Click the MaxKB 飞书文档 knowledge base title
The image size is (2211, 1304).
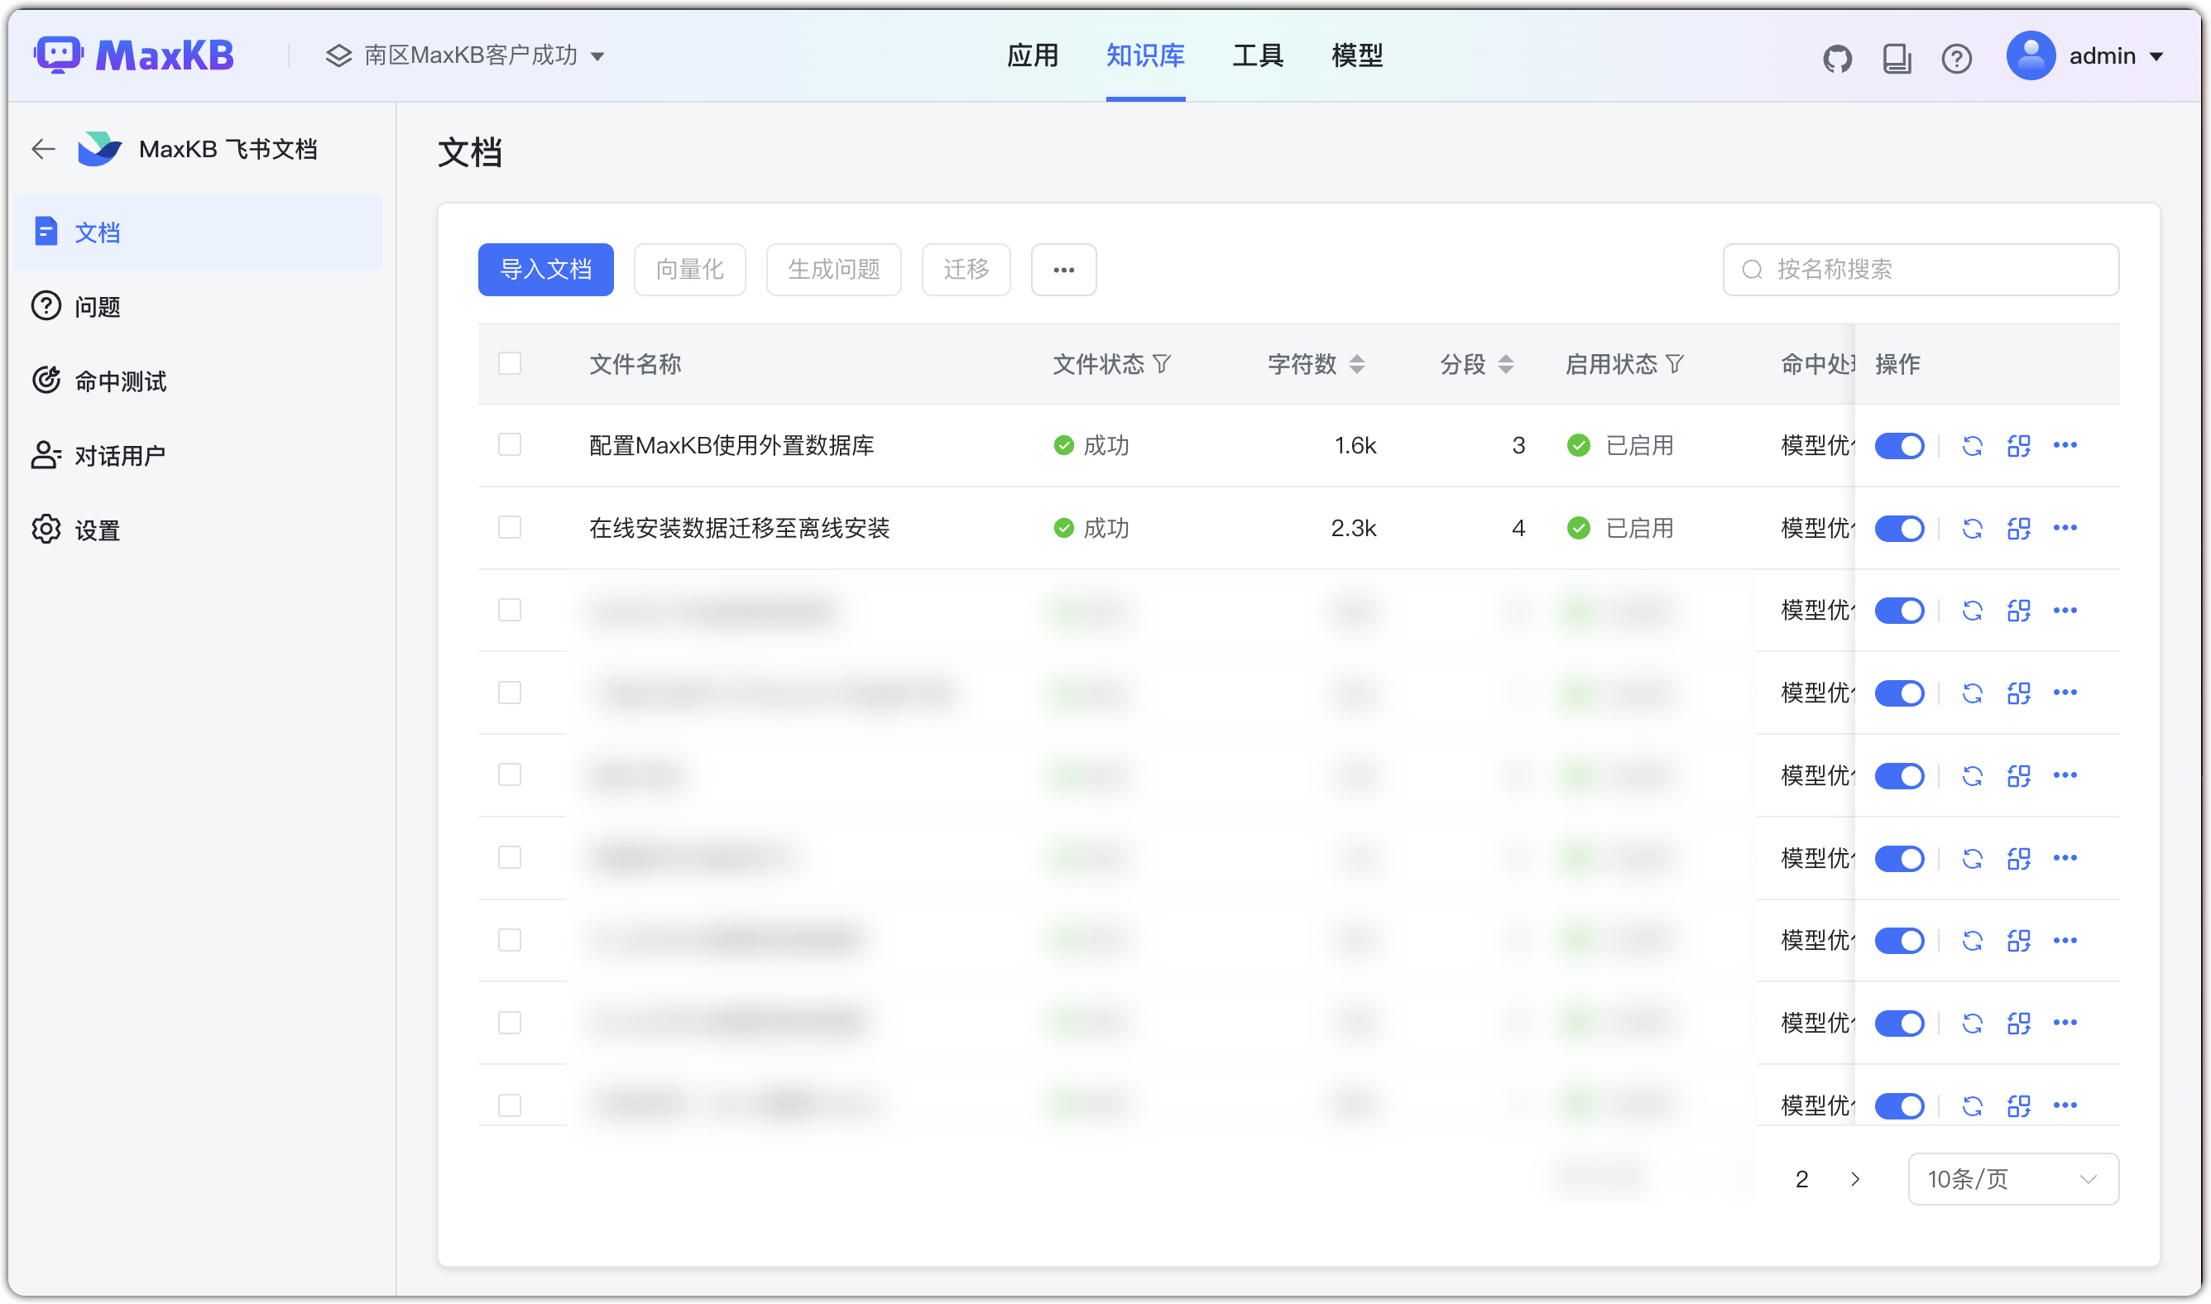coord(228,150)
